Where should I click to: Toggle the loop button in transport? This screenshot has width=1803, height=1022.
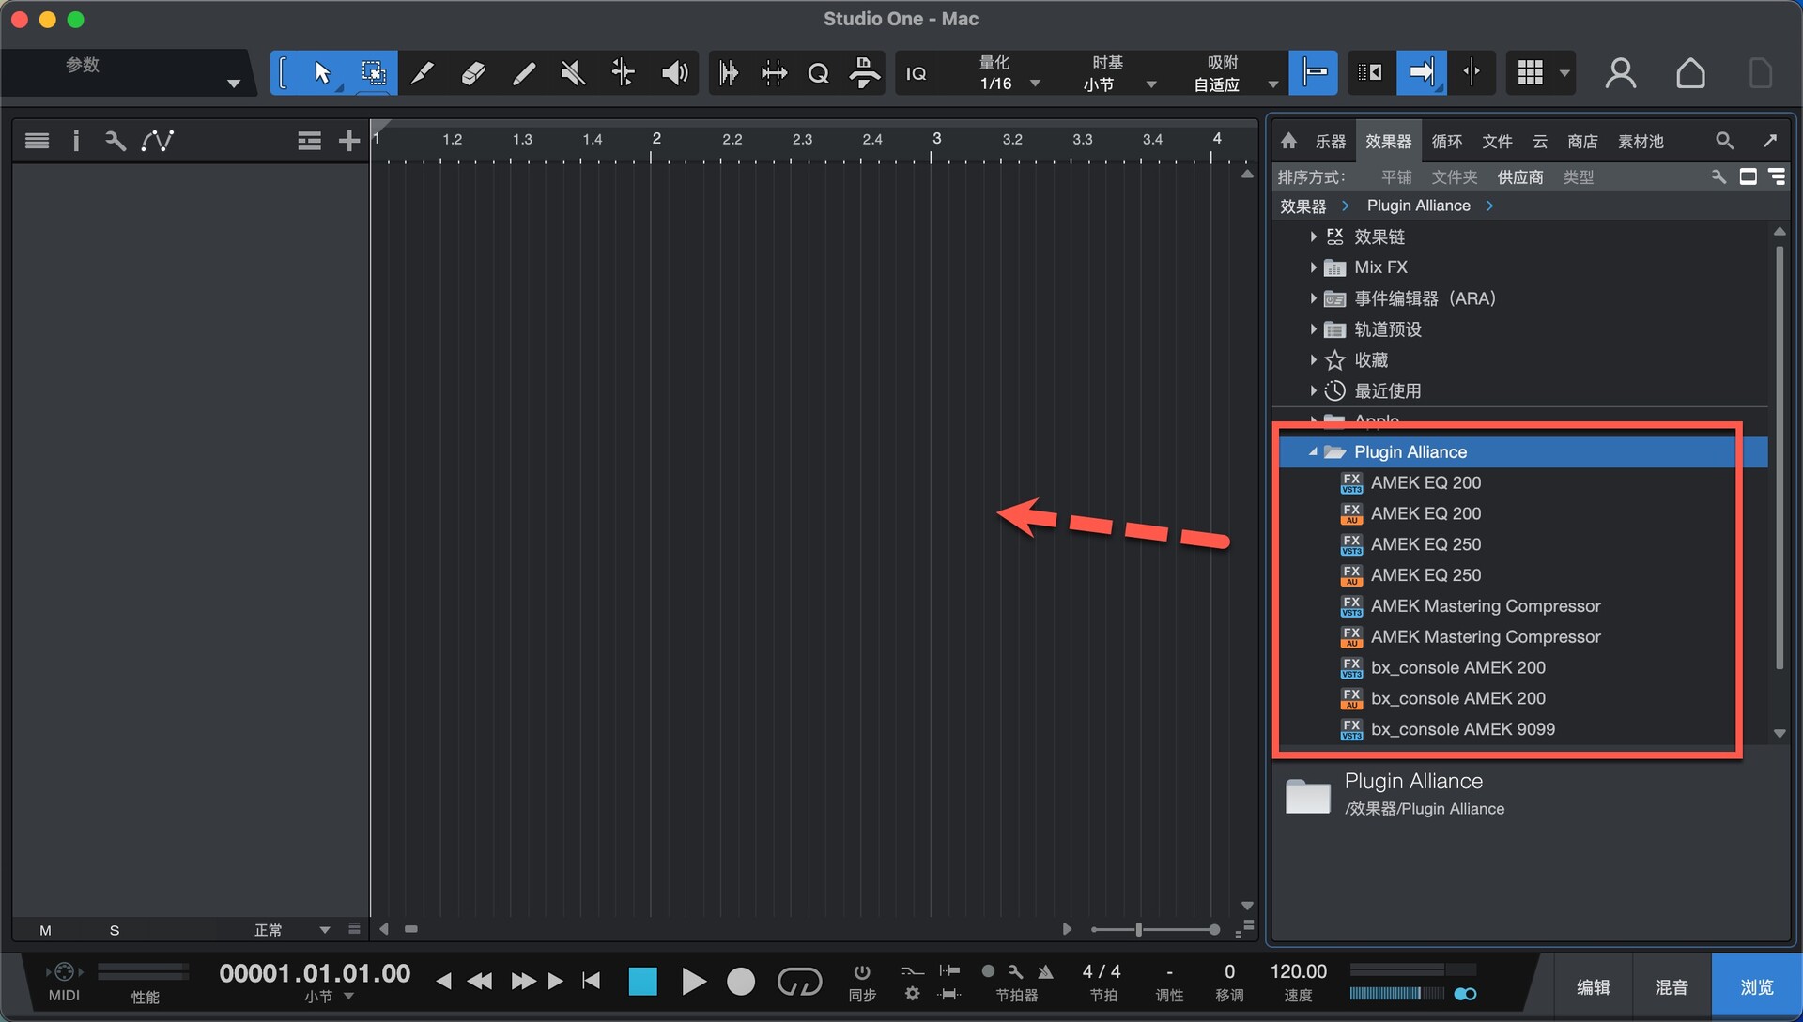[x=799, y=982]
